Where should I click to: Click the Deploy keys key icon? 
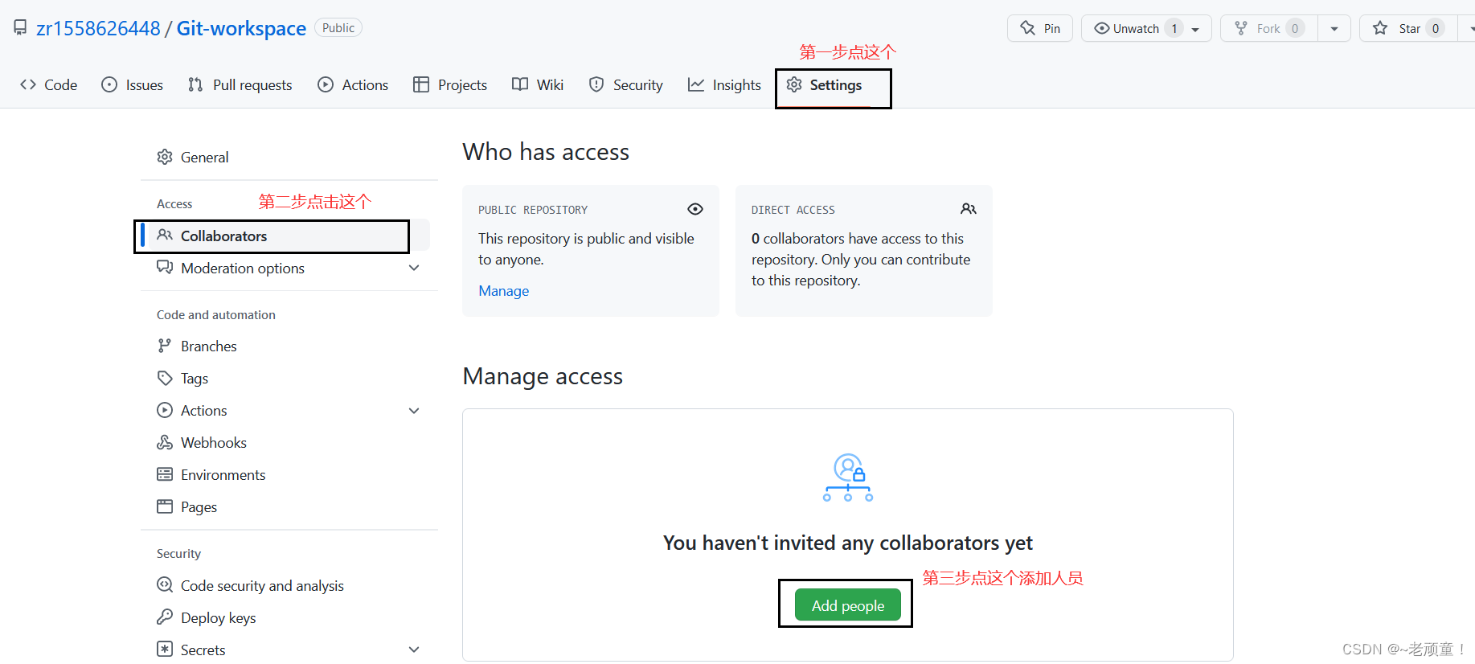[165, 617]
